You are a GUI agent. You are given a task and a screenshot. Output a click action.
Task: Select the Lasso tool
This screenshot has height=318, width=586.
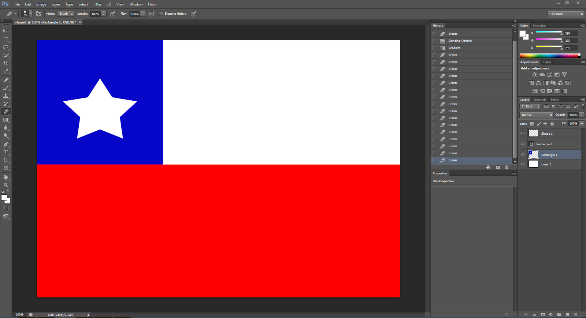6,47
